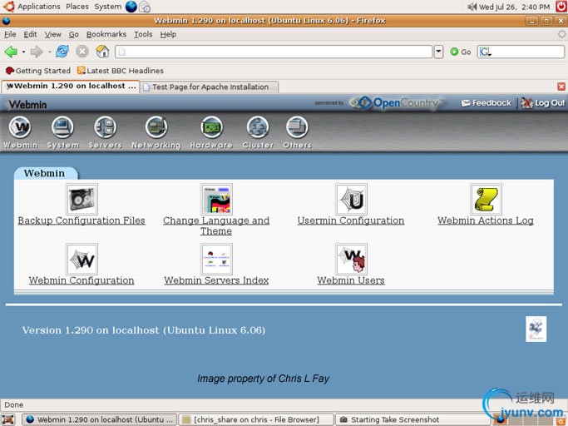Click the Webmin Configuration link

click(81, 280)
